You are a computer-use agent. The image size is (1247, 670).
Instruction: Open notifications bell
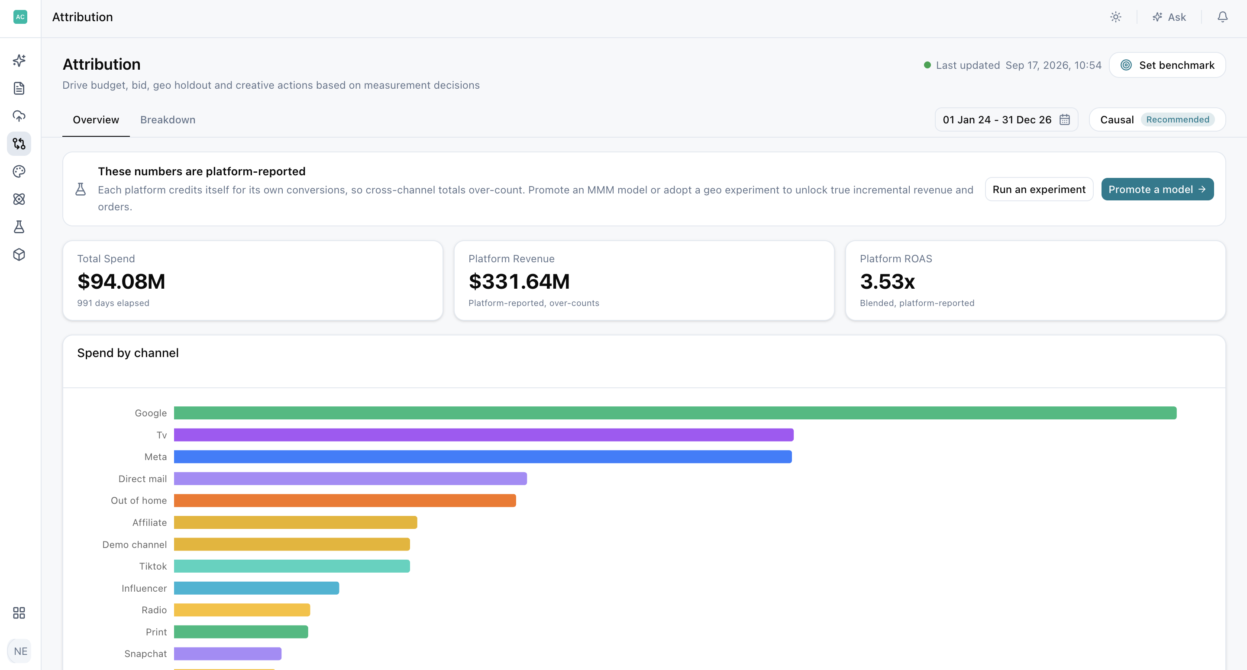pyautogui.click(x=1222, y=17)
